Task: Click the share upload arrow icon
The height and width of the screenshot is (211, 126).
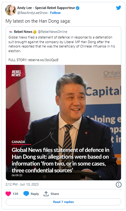Action: pos(46,194)
